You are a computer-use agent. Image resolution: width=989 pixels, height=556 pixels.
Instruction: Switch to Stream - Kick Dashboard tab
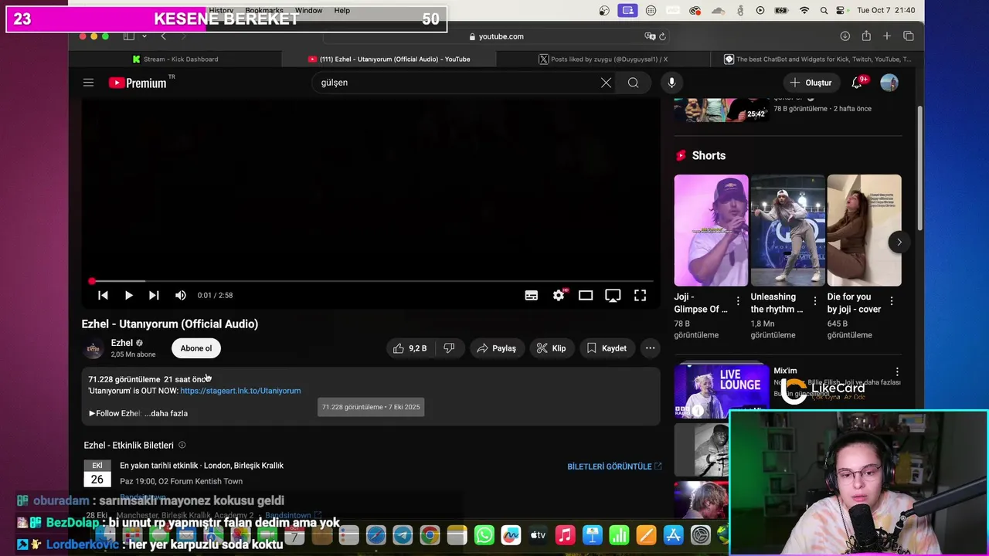click(175, 59)
